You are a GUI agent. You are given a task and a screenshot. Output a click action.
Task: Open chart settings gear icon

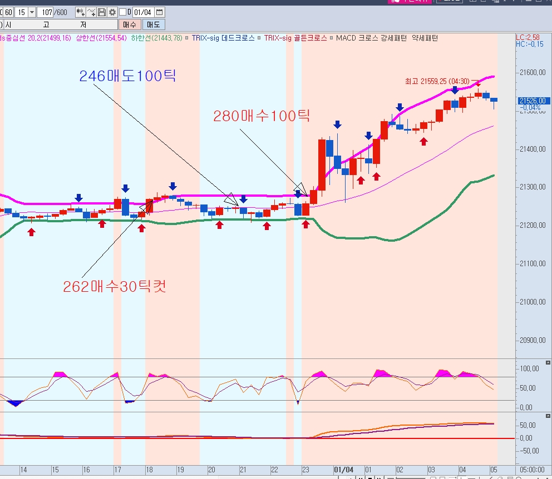112,12
